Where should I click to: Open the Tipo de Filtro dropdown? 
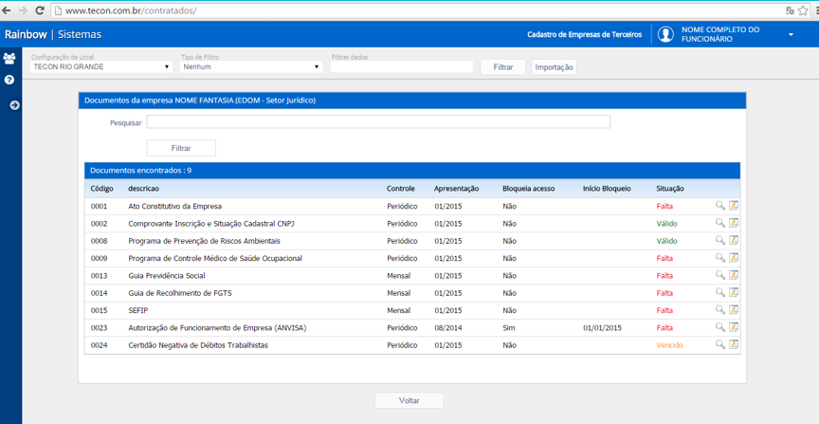pos(251,67)
